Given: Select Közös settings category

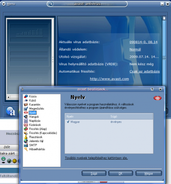Looking at the screenshot, I should coord(33,96).
